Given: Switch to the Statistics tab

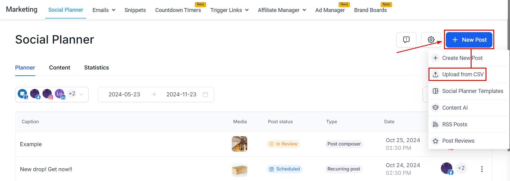Looking at the screenshot, I should [x=96, y=68].
